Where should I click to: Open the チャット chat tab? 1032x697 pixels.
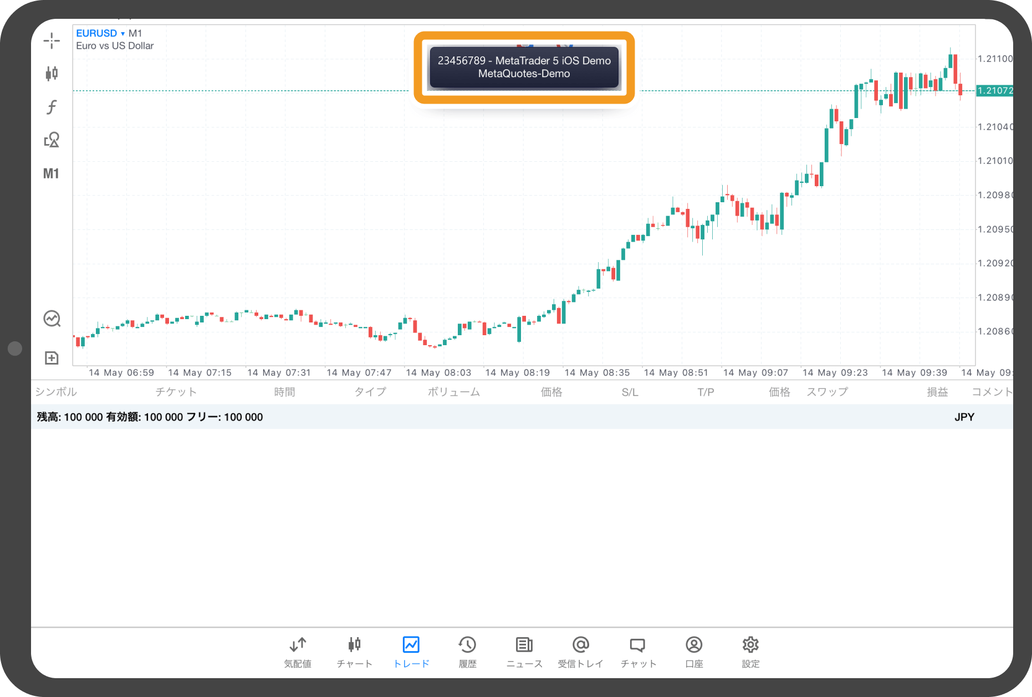point(638,652)
